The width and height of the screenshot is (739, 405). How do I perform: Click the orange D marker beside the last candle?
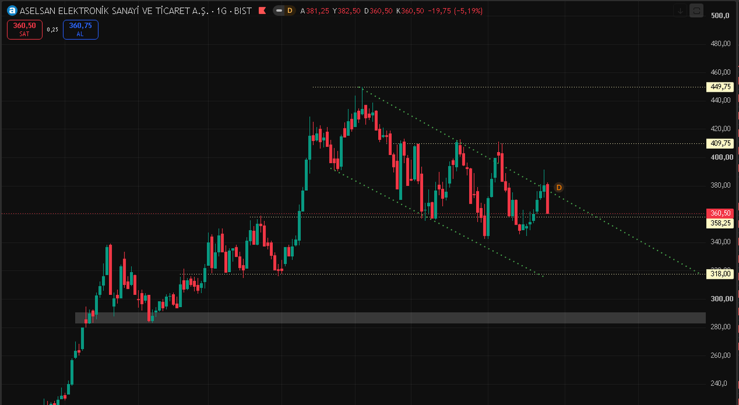(x=559, y=187)
